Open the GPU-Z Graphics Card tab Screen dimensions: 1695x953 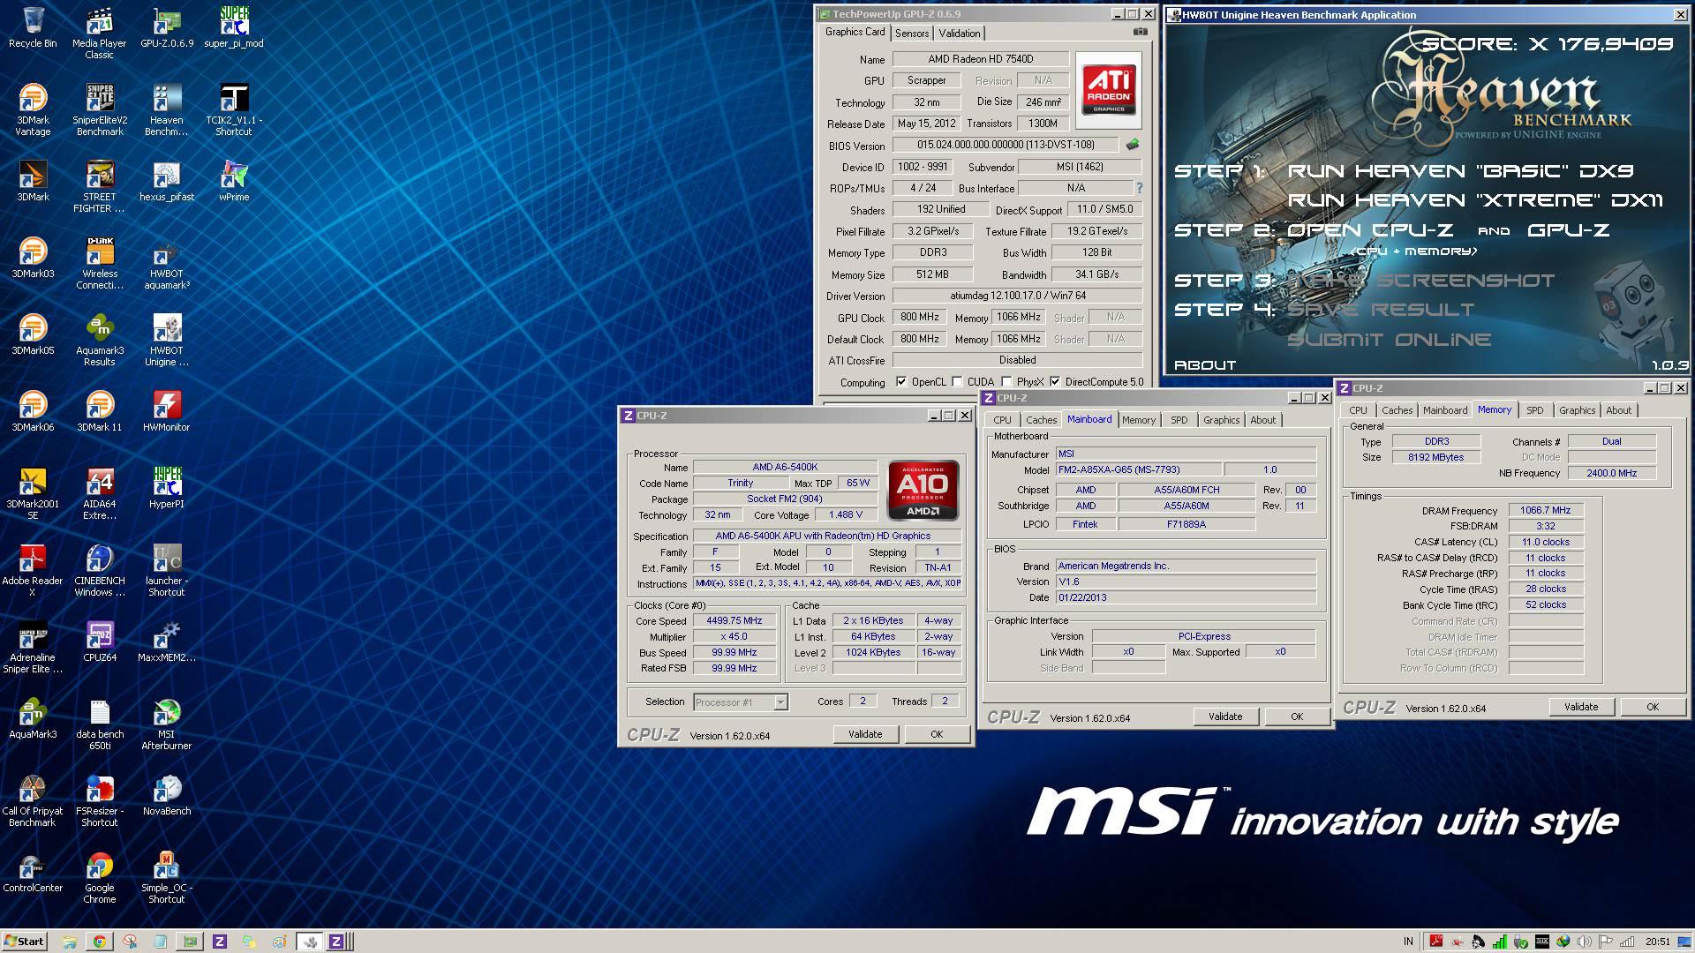coord(855,32)
